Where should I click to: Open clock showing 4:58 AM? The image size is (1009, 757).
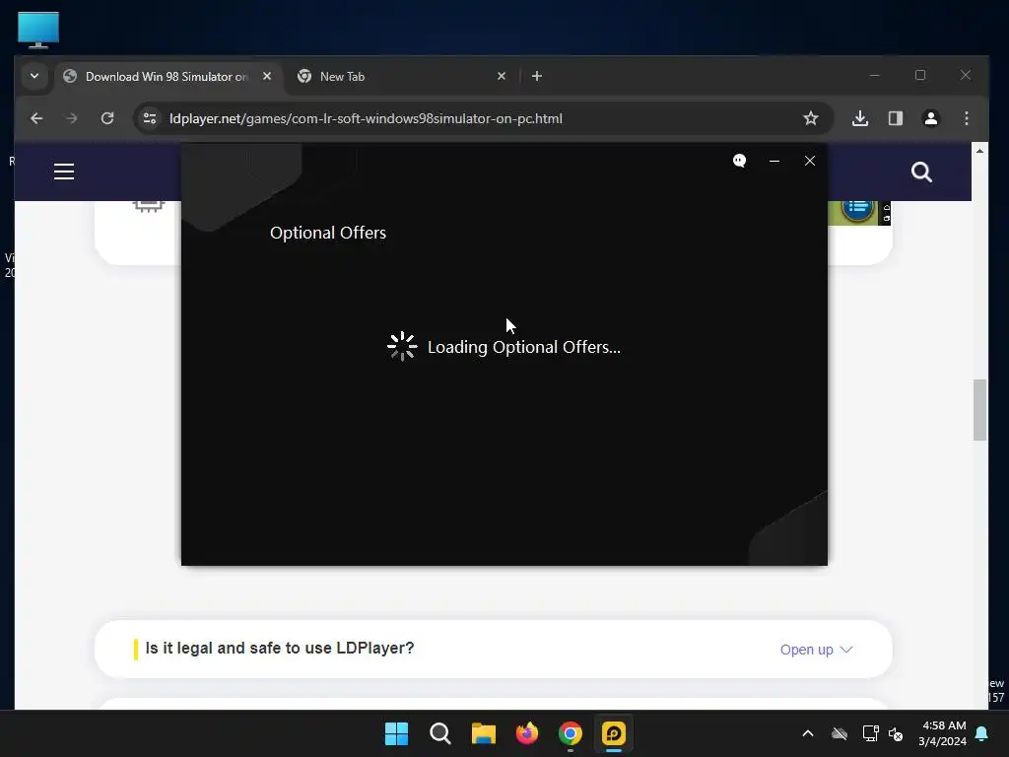942,733
